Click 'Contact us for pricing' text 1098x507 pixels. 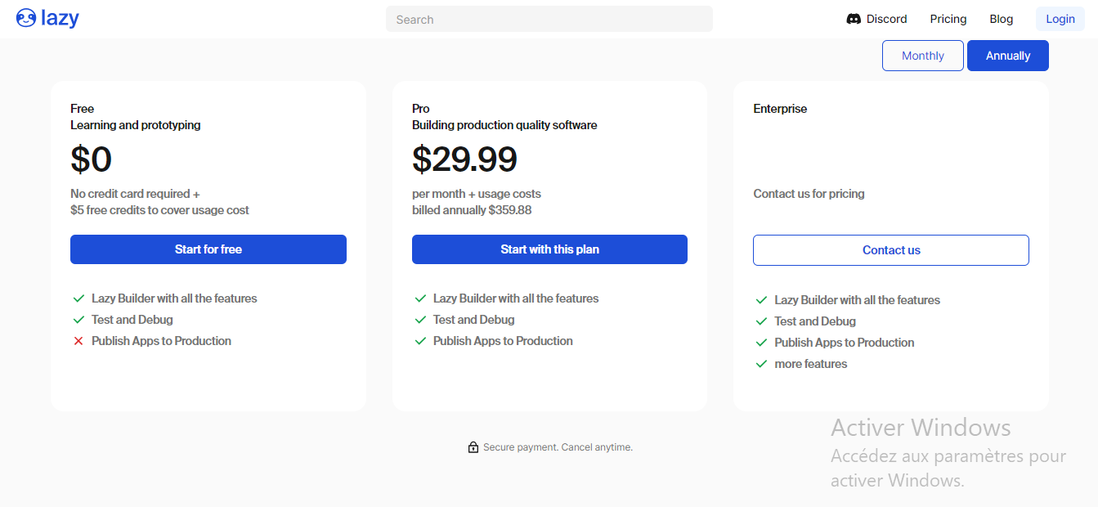(809, 194)
